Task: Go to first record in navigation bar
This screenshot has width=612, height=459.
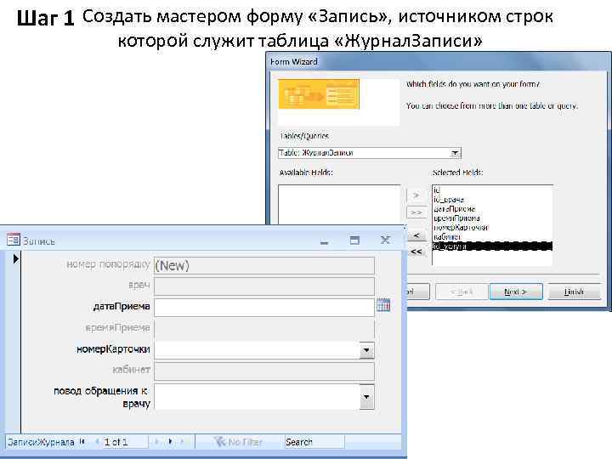Action: click(82, 442)
